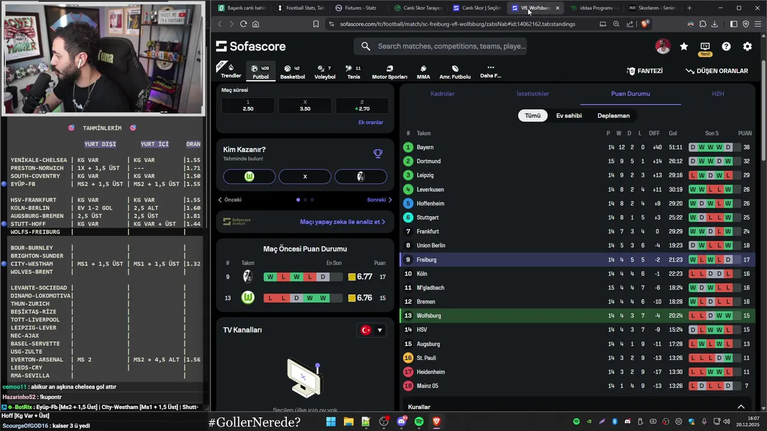Switch to Puan Durumu tab
The image size is (767, 431).
pos(630,94)
